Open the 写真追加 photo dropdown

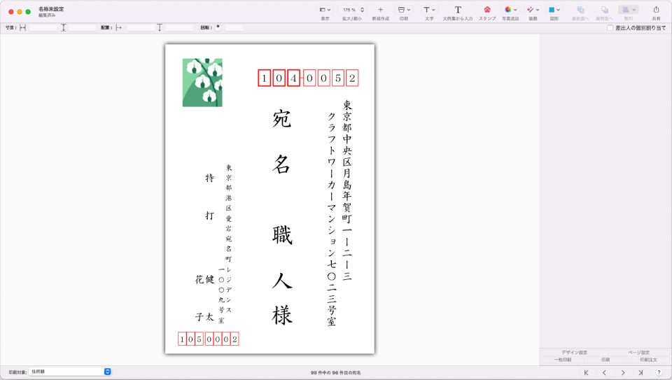click(510, 9)
